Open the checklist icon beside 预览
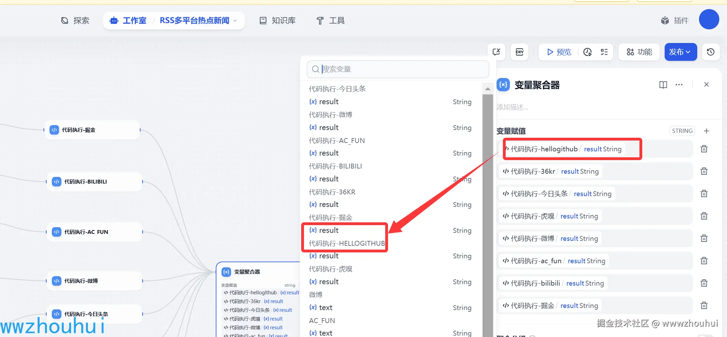727x337 pixels. pyautogui.click(x=604, y=52)
